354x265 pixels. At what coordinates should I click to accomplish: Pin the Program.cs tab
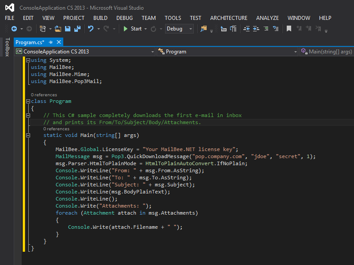tap(51, 42)
